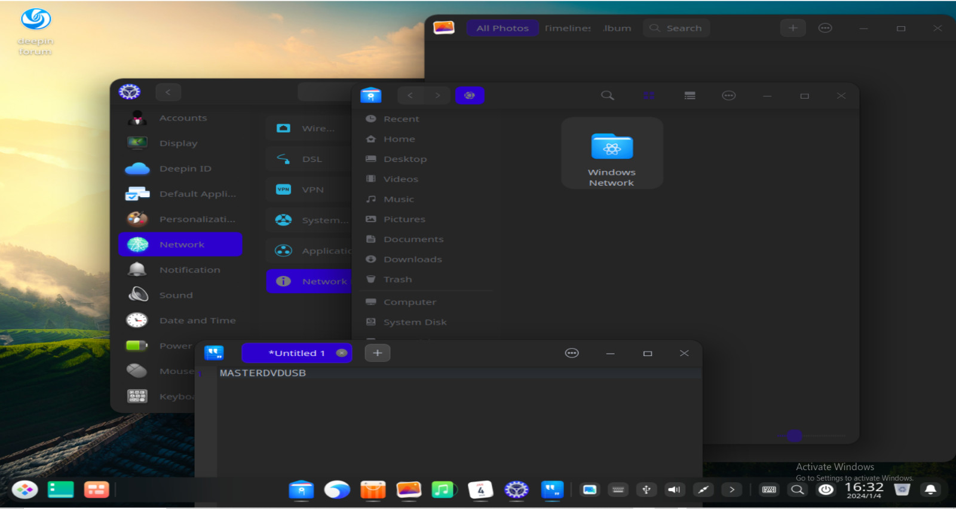956x509 pixels.
Task: Open the VPN network section
Action: (x=309, y=189)
